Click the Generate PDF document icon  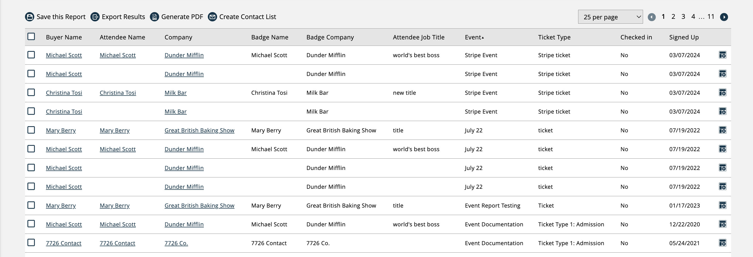point(154,17)
